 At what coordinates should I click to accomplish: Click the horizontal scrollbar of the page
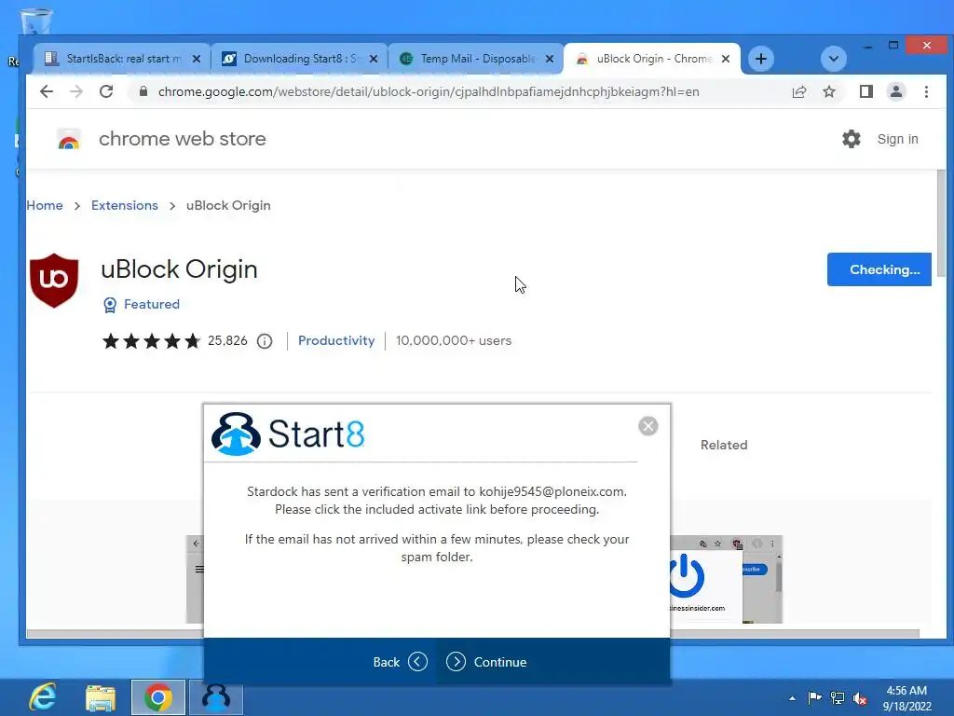click(x=472, y=634)
